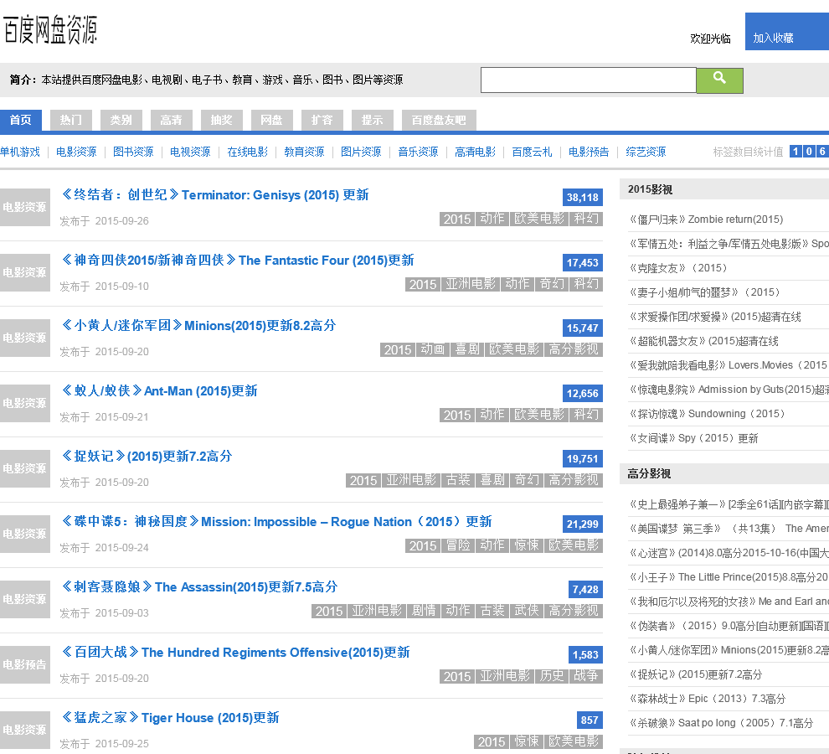The width and height of the screenshot is (829, 754).
Task: Open the 类别 tab
Action: click(121, 120)
